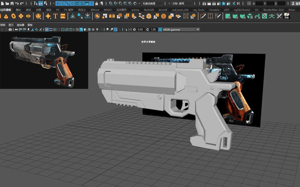Toggle the selection lock padlock icon

97,3
